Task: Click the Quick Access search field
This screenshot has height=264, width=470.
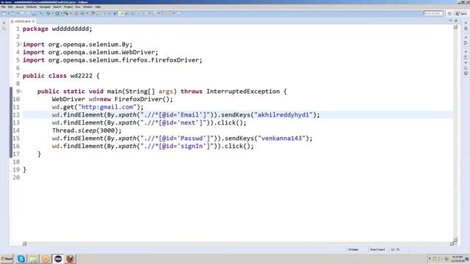Action: point(433,13)
